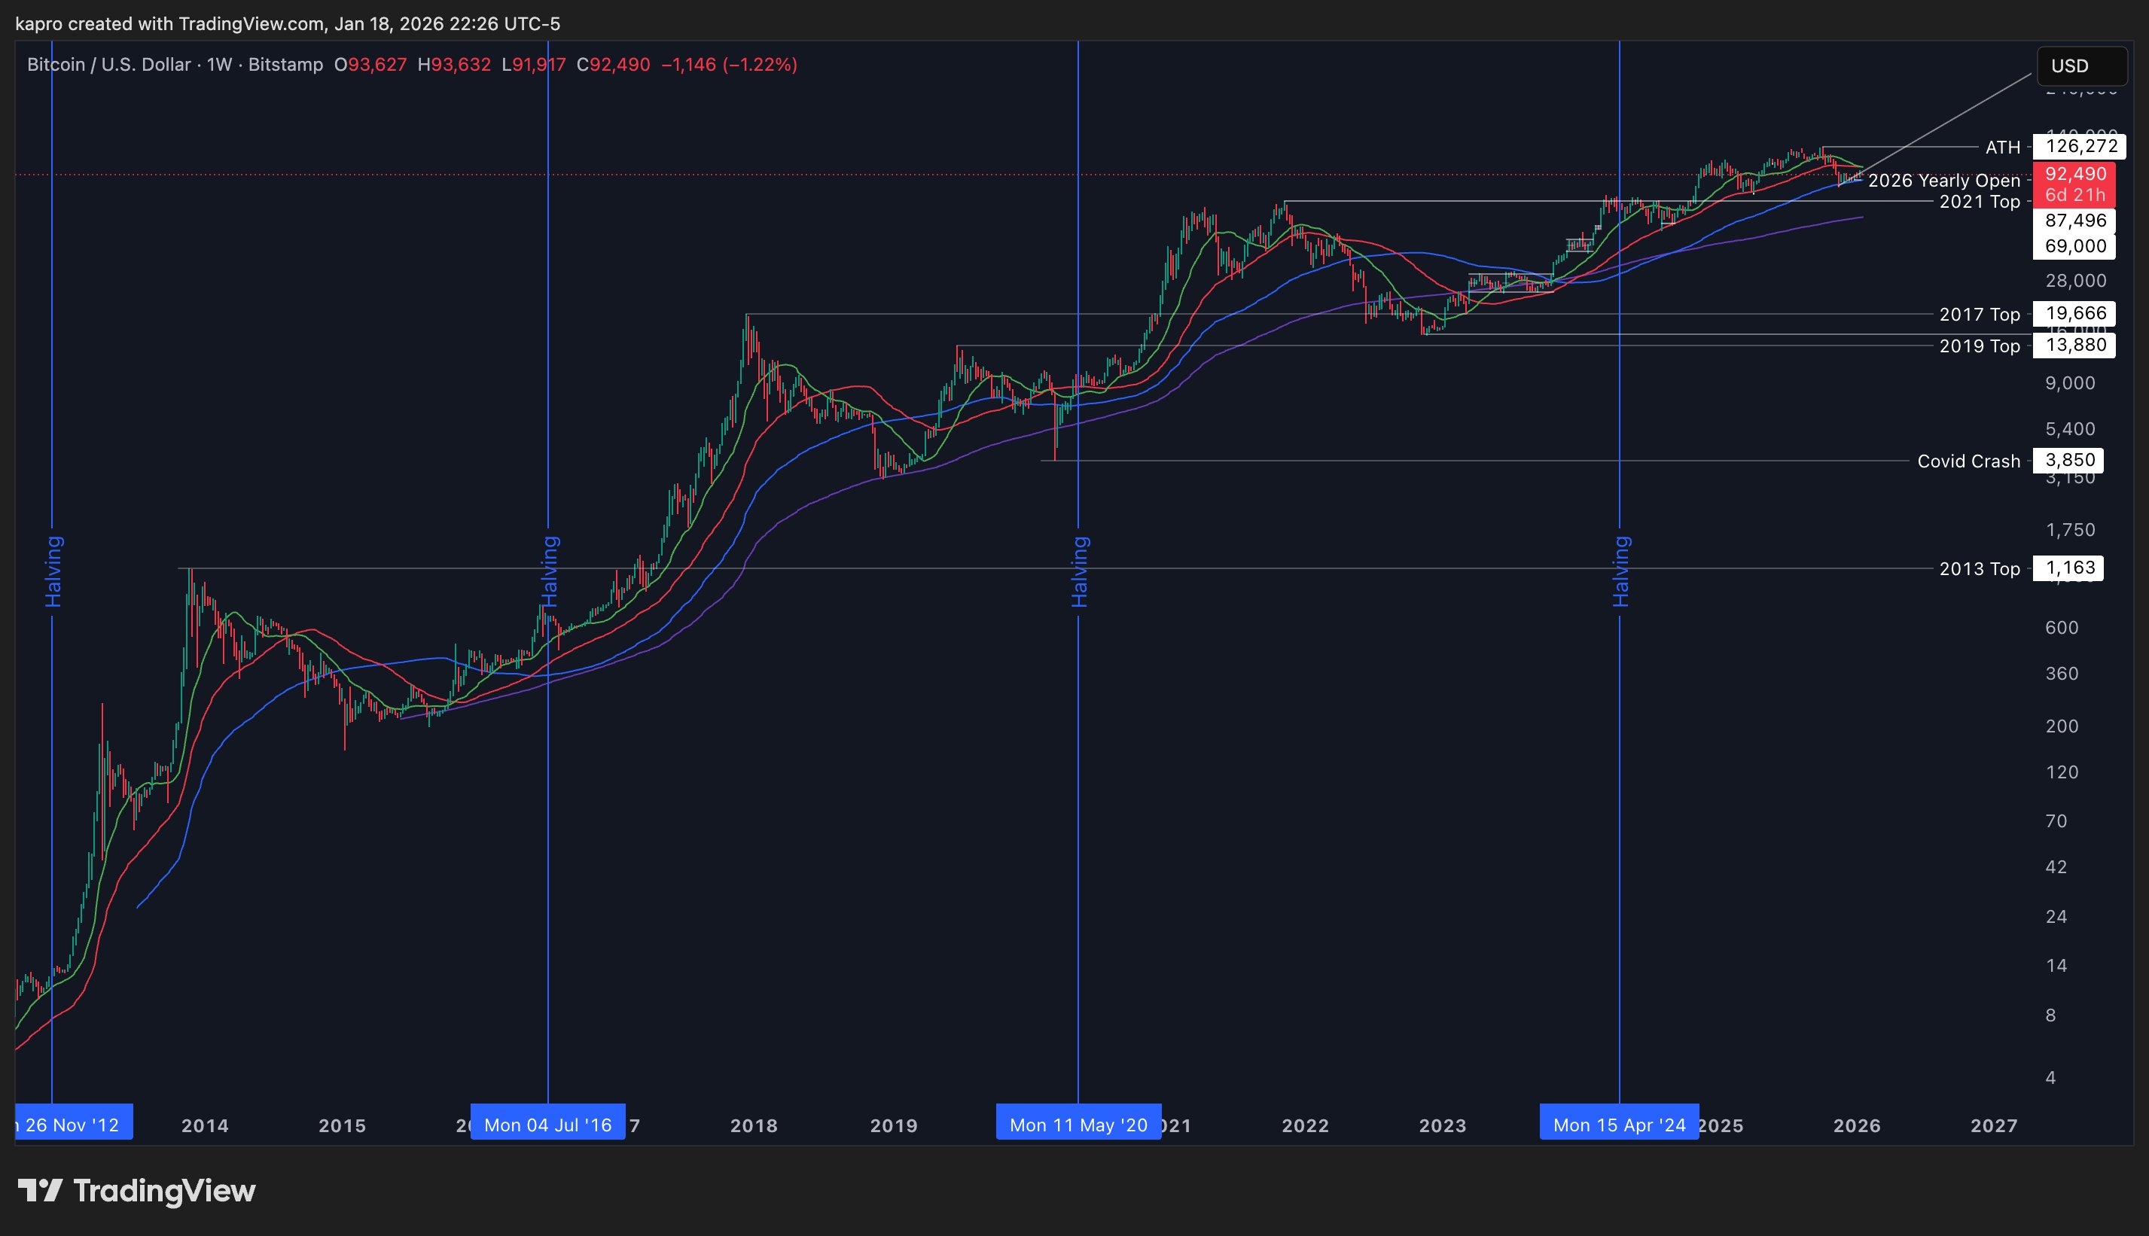The width and height of the screenshot is (2149, 1236).
Task: Click the 'Covid Crash' annotation text
Action: click(1968, 461)
